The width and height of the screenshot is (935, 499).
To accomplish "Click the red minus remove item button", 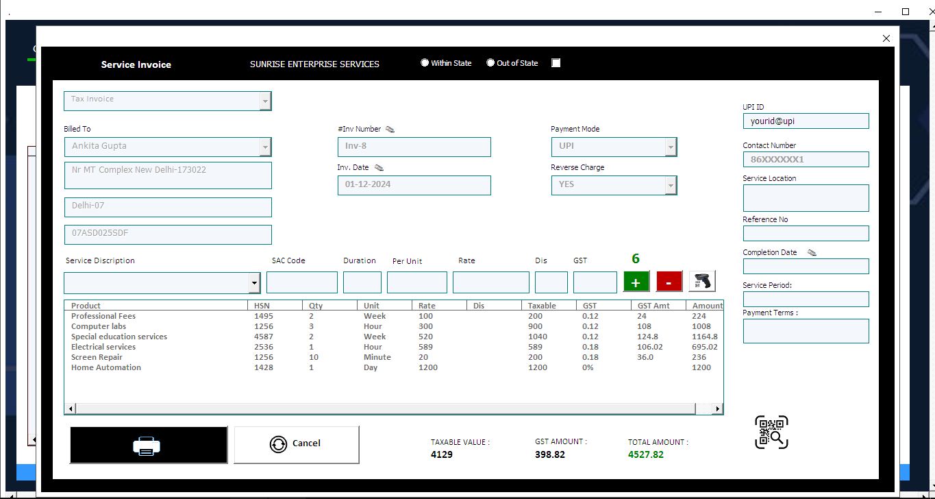I will [669, 282].
